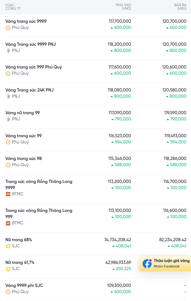Click PNJ logo under Vàng nữ trang 99
Viewport: 191px width, 301px height.
pyautogui.click(x=8, y=119)
